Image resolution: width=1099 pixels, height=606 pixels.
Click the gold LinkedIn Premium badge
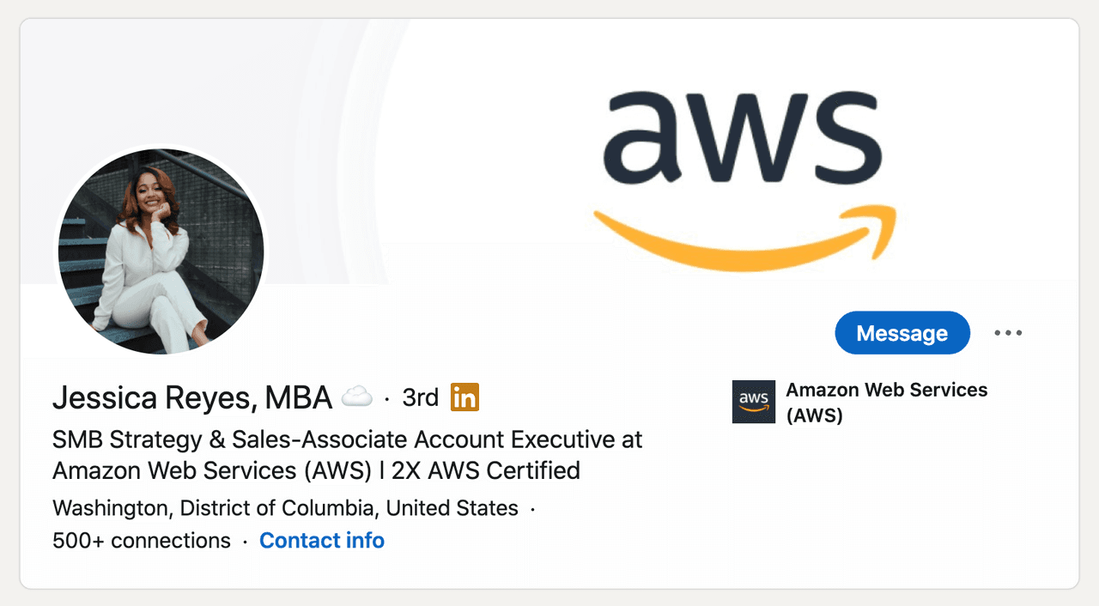pyautogui.click(x=464, y=397)
